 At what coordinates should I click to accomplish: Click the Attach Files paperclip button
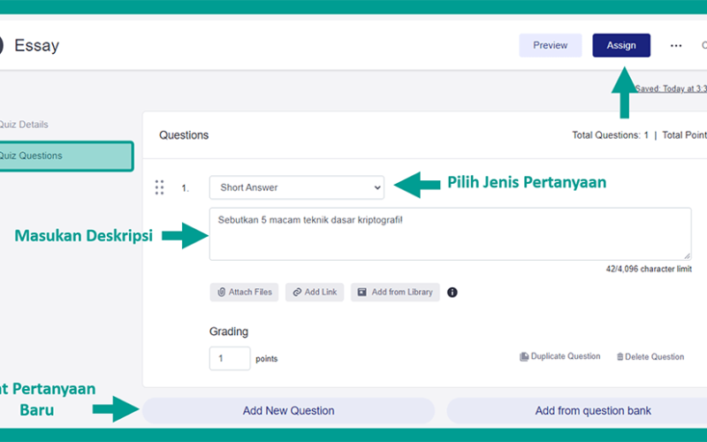click(244, 293)
